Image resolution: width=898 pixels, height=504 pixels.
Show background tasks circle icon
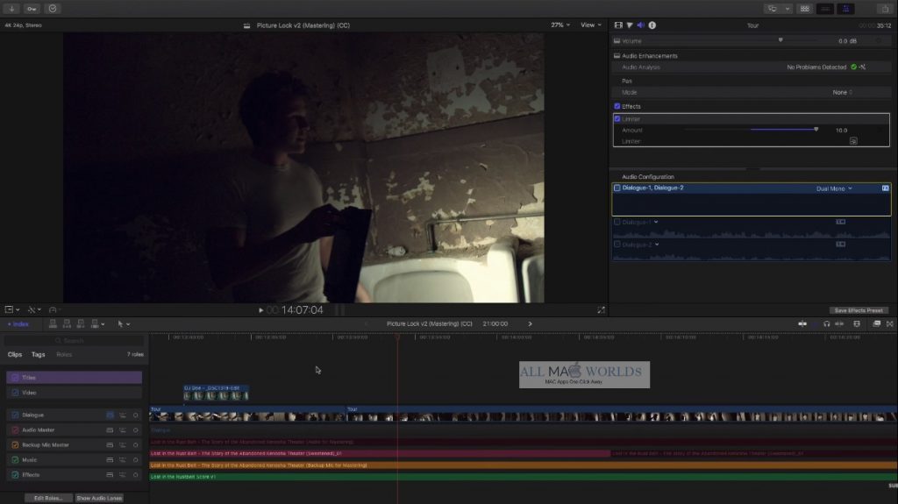click(53, 9)
